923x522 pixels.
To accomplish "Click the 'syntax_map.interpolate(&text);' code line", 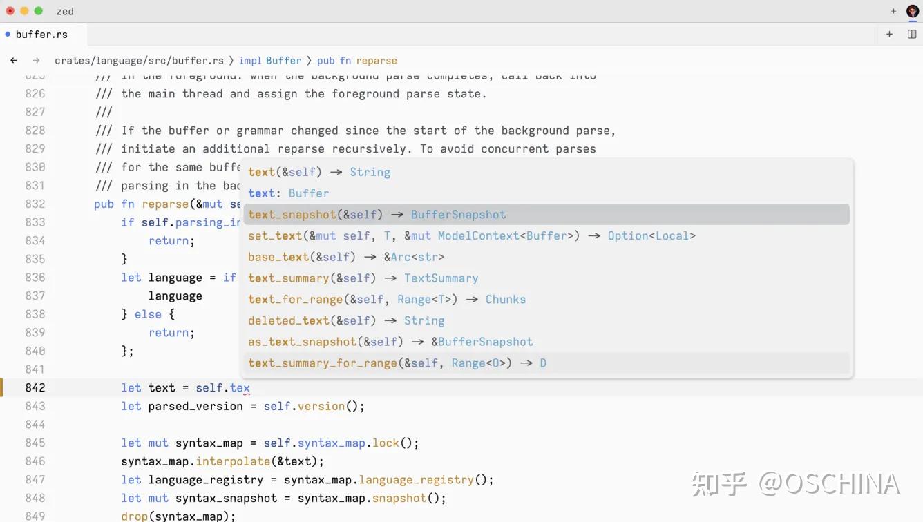I will tap(222, 461).
